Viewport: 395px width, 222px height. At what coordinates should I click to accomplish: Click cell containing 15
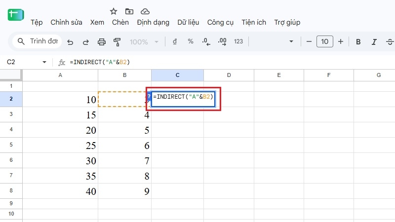60,114
